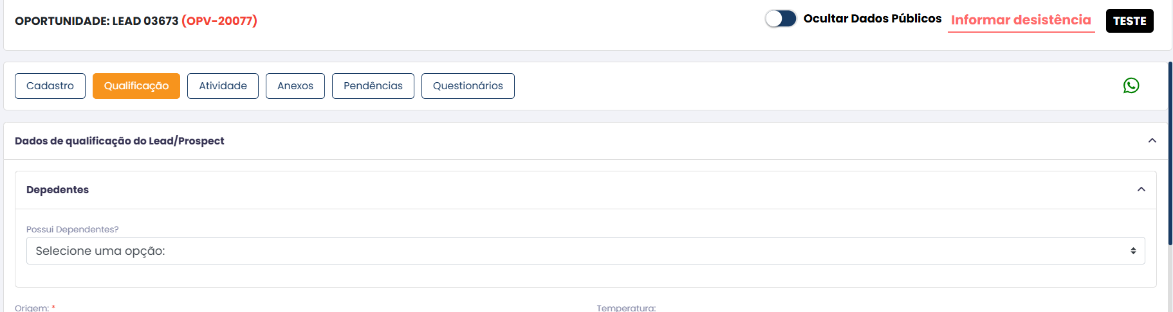Open the Atividade tab
This screenshot has height=312, width=1173.
(223, 86)
